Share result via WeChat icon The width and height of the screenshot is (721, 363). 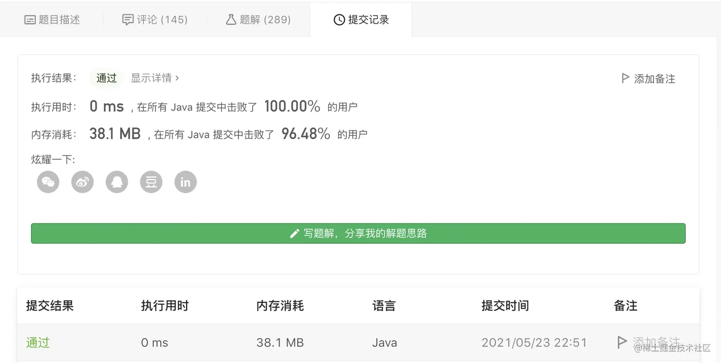[x=48, y=182]
